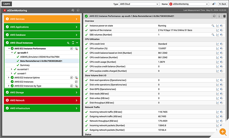Click the icon left of Back button
This screenshot has height=138, width=229.
(x=214, y=4)
